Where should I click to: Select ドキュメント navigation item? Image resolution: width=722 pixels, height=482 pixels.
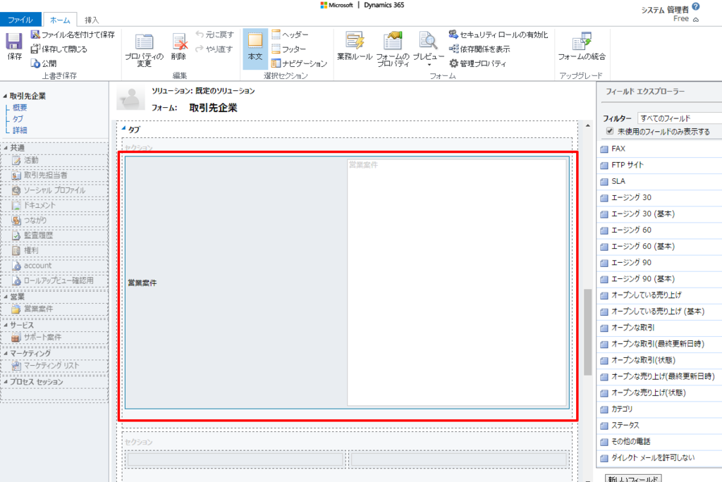(x=54, y=205)
